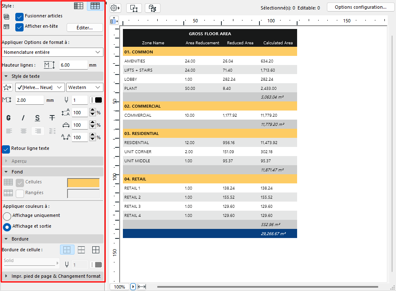Disable Afficher en-tête checkbox

pyautogui.click(x=19, y=27)
